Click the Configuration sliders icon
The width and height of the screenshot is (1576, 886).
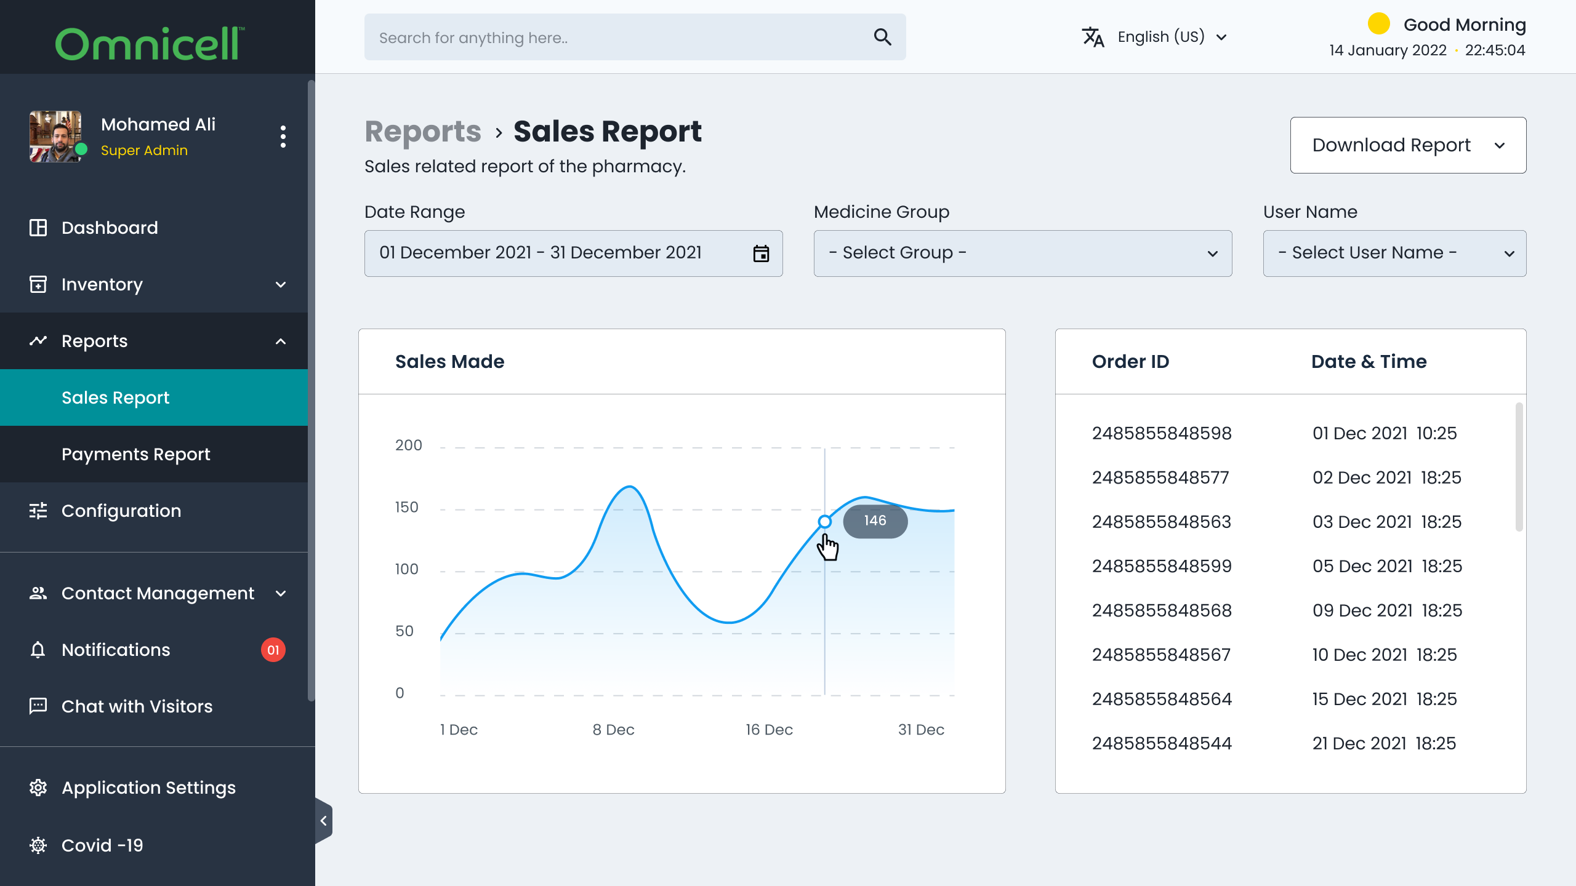38,511
